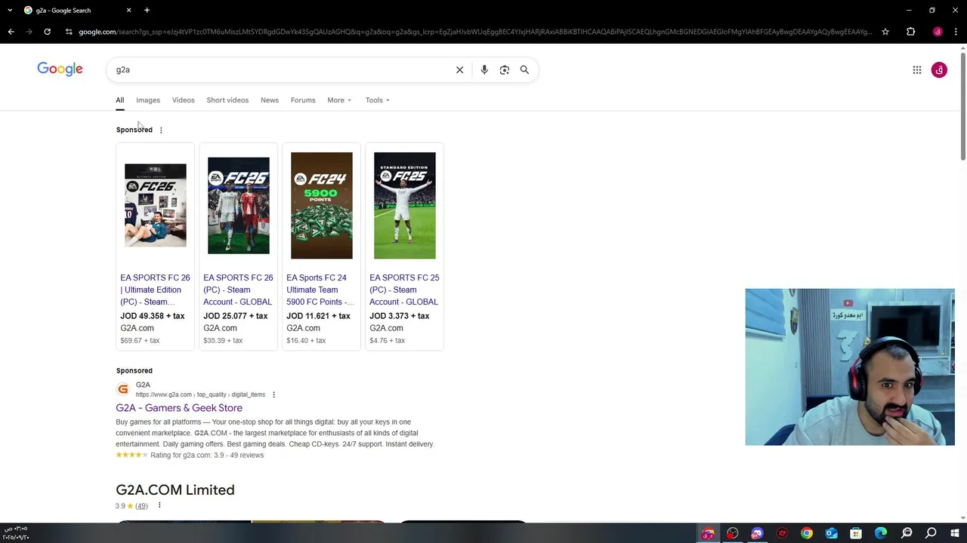Switch to the Images tab
This screenshot has height=543, width=967.
148,100
